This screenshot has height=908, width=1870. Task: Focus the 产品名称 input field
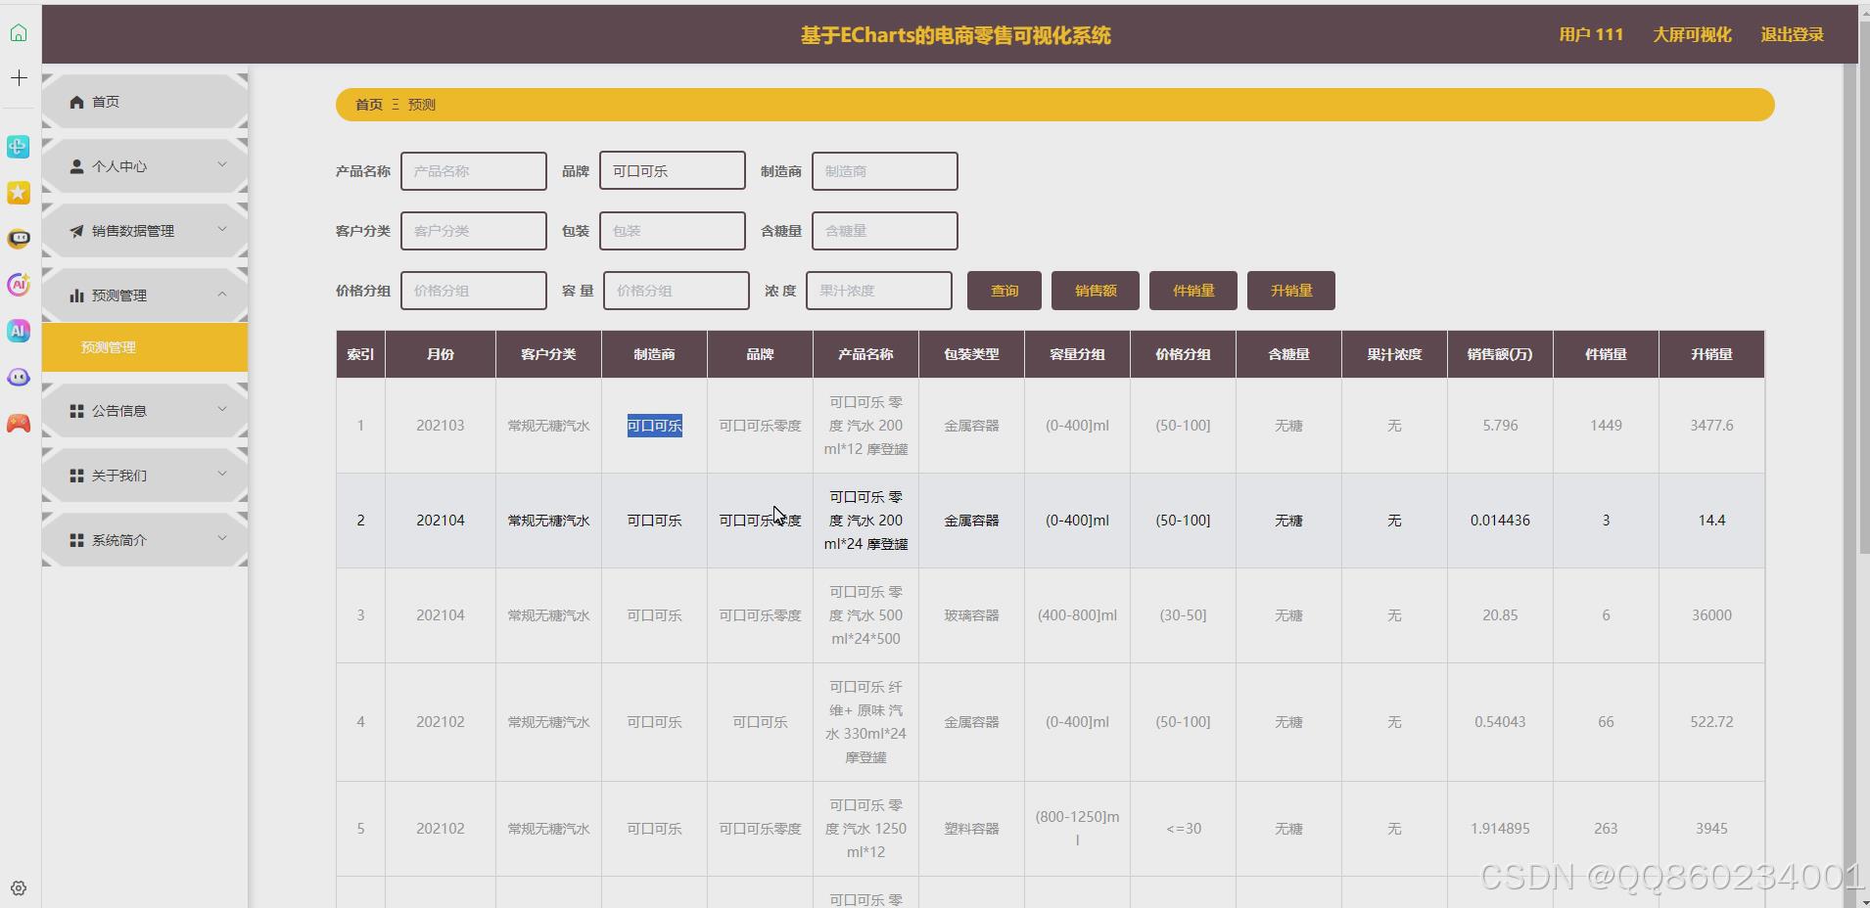[x=474, y=171]
